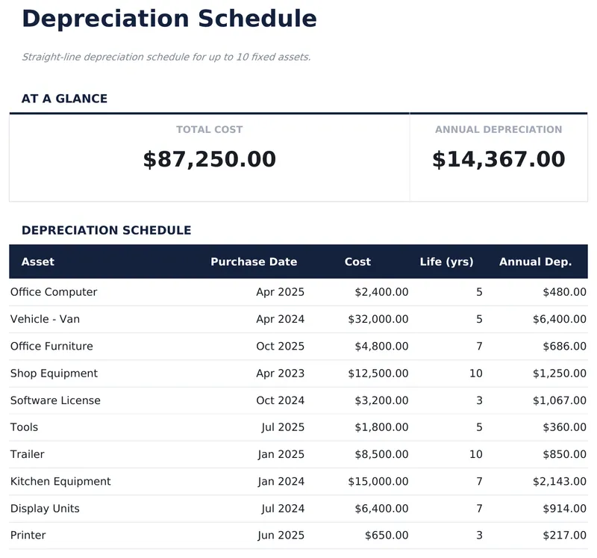Select the Annual Dep. column header
This screenshot has width=597, height=558.
click(535, 262)
